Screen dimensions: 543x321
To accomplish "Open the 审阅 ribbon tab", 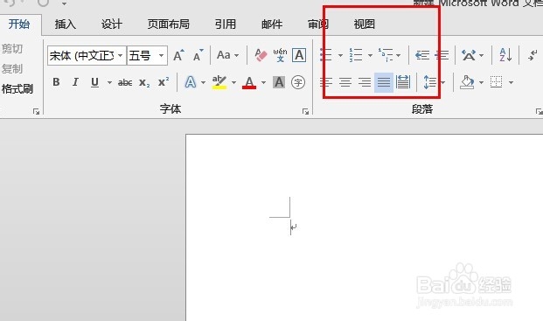I will [x=318, y=24].
